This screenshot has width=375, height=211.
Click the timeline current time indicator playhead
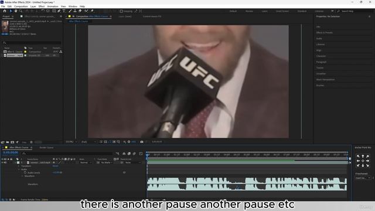click(147, 155)
